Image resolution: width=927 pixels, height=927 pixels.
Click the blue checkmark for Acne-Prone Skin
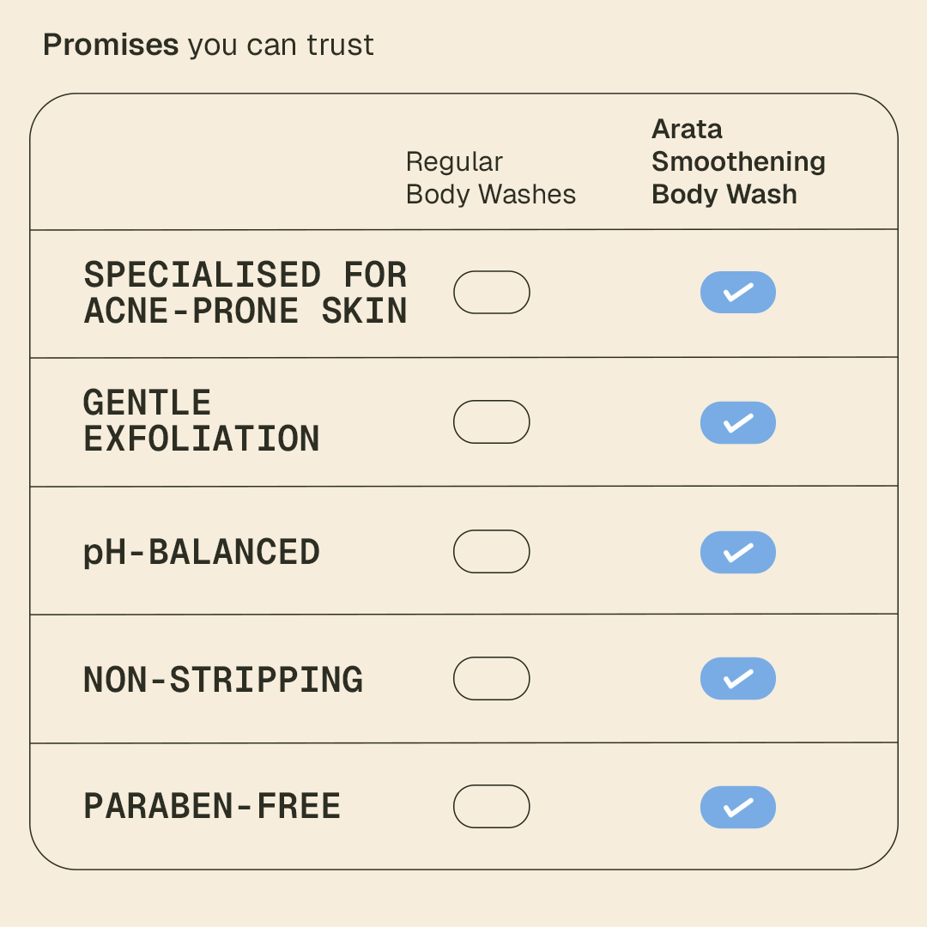[737, 293]
